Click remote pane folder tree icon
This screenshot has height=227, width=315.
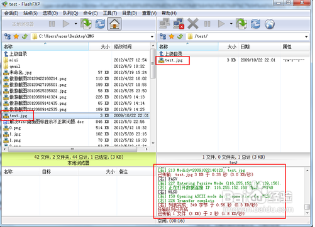[x=163, y=36]
